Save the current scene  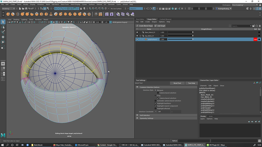pyautogui.click(x=26, y=9)
